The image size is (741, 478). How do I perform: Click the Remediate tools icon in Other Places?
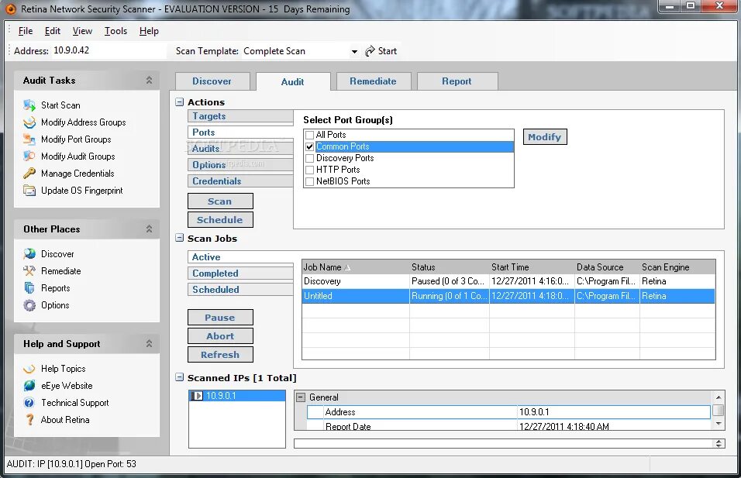[x=29, y=270]
